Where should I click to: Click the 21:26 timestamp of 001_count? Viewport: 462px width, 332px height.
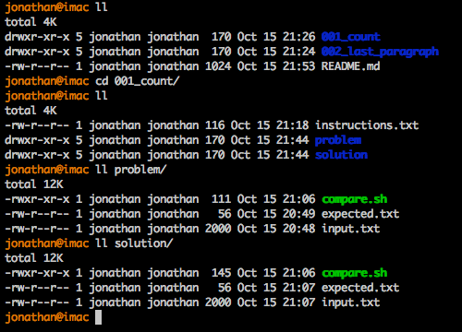pyautogui.click(x=298, y=37)
